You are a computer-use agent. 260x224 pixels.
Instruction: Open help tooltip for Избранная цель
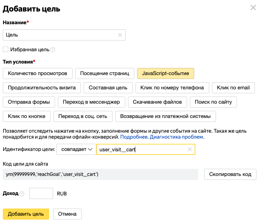pos(53,50)
